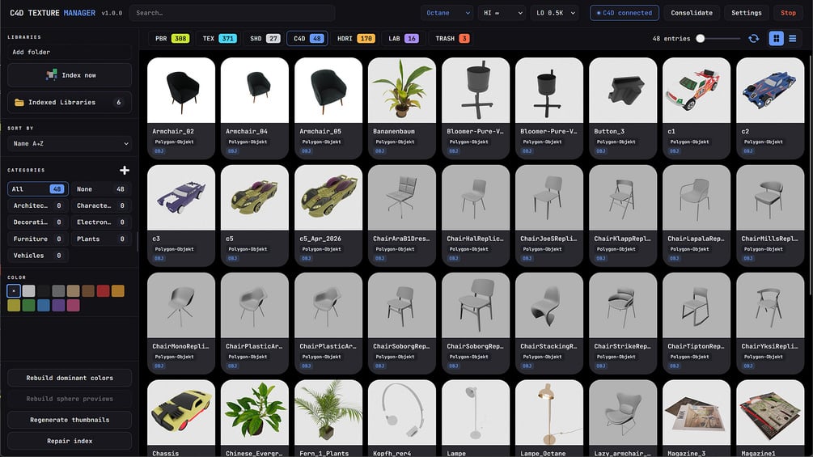Select the c5_Apr_2026 car thumbnail
813x457 pixels.
click(328, 197)
